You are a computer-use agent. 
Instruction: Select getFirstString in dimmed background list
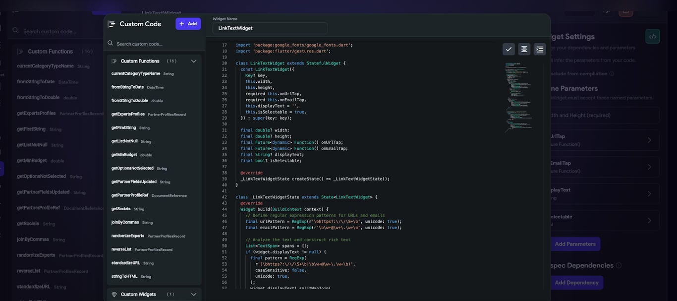click(31, 129)
